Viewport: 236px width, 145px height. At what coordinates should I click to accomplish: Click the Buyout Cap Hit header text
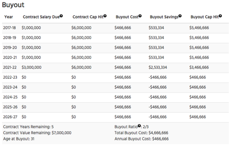coord(205,17)
